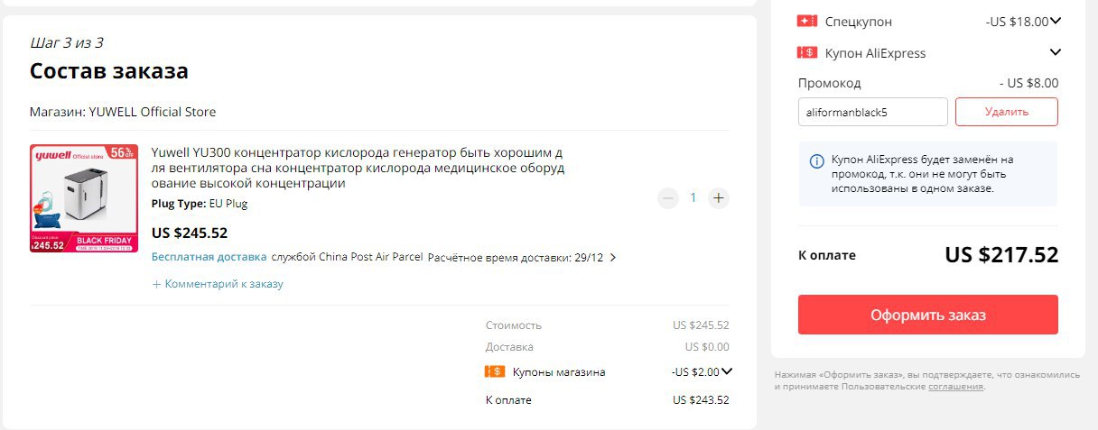Screen dimensions: 1098x430
Task: Click the Бесплатная доставка link
Action: (x=209, y=257)
